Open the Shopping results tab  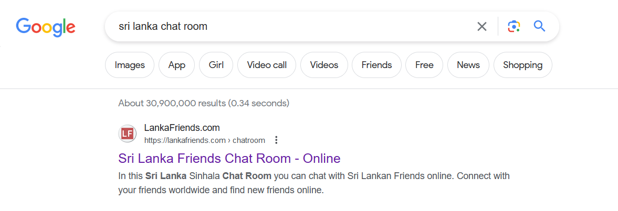522,65
